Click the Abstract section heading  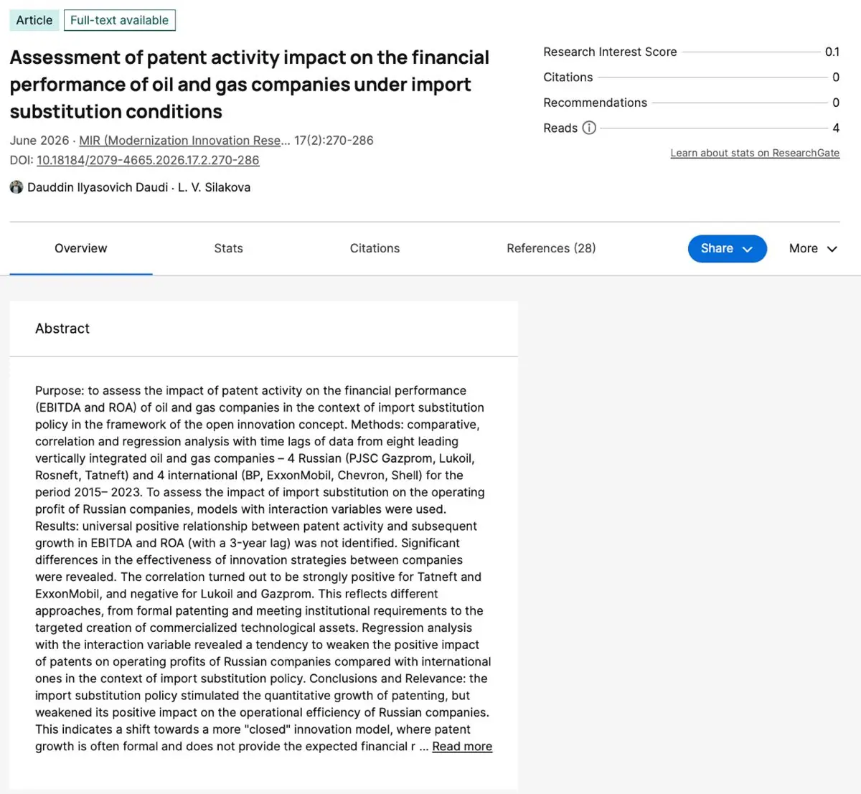62,329
